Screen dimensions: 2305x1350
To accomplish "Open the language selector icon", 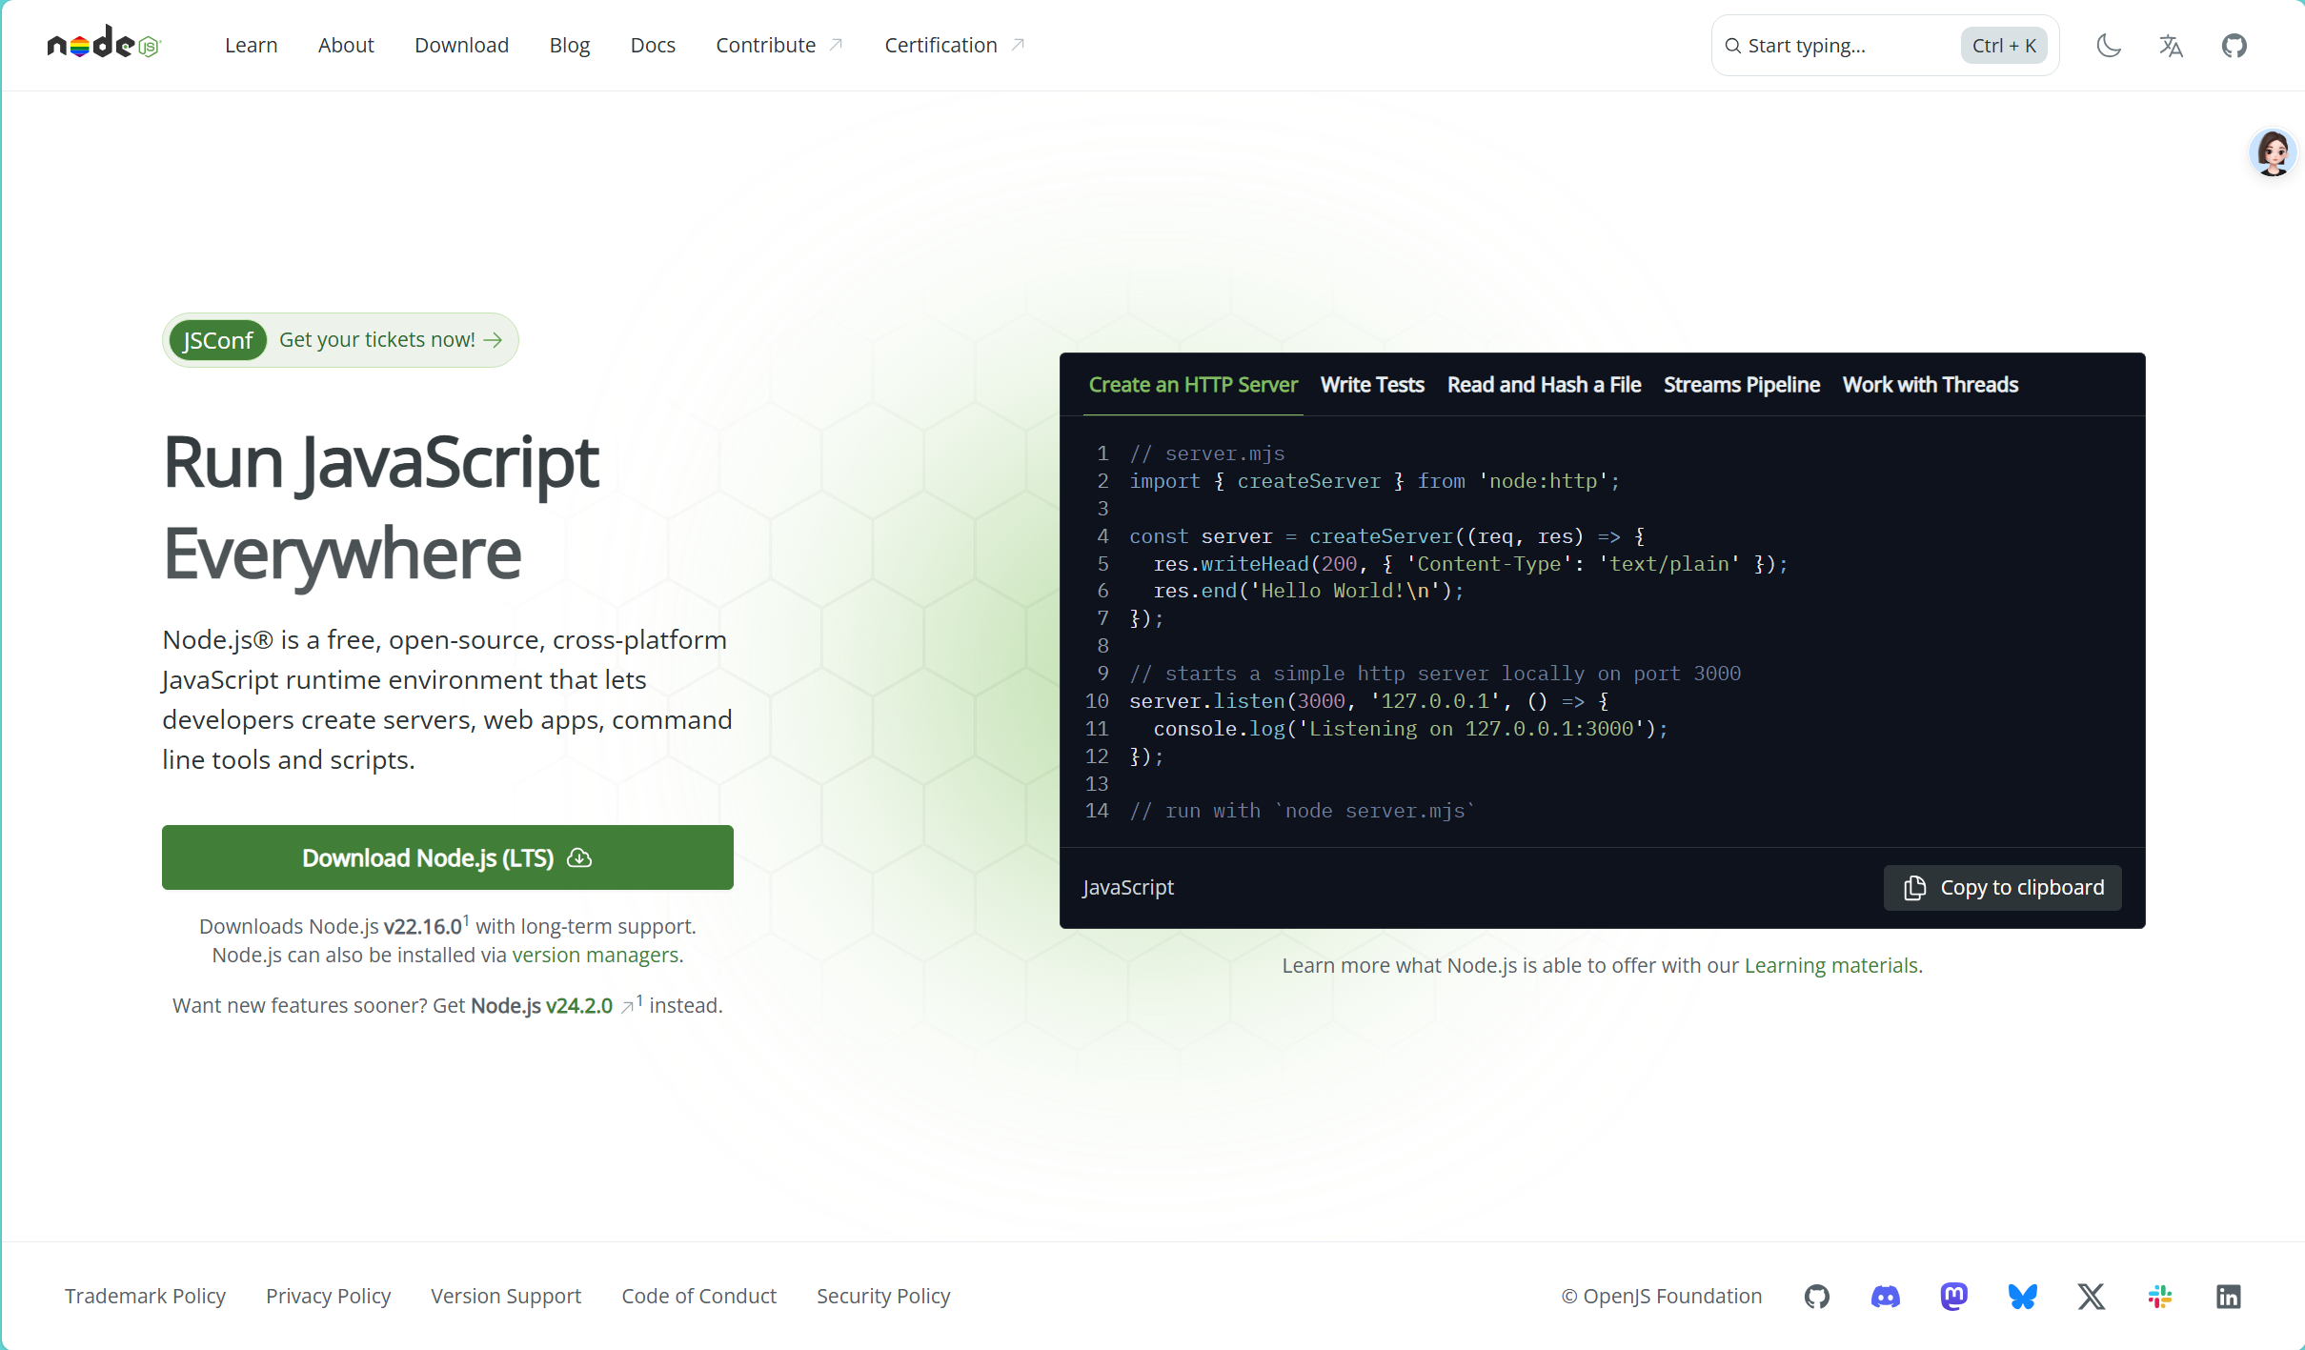I will click(x=2171, y=45).
